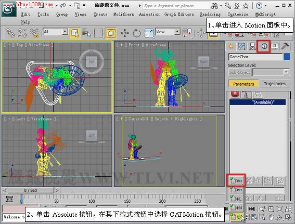Click the track display icon beside the figure button
Image resolution: width=295 pixels, height=224 pixels.
[x=258, y=95]
